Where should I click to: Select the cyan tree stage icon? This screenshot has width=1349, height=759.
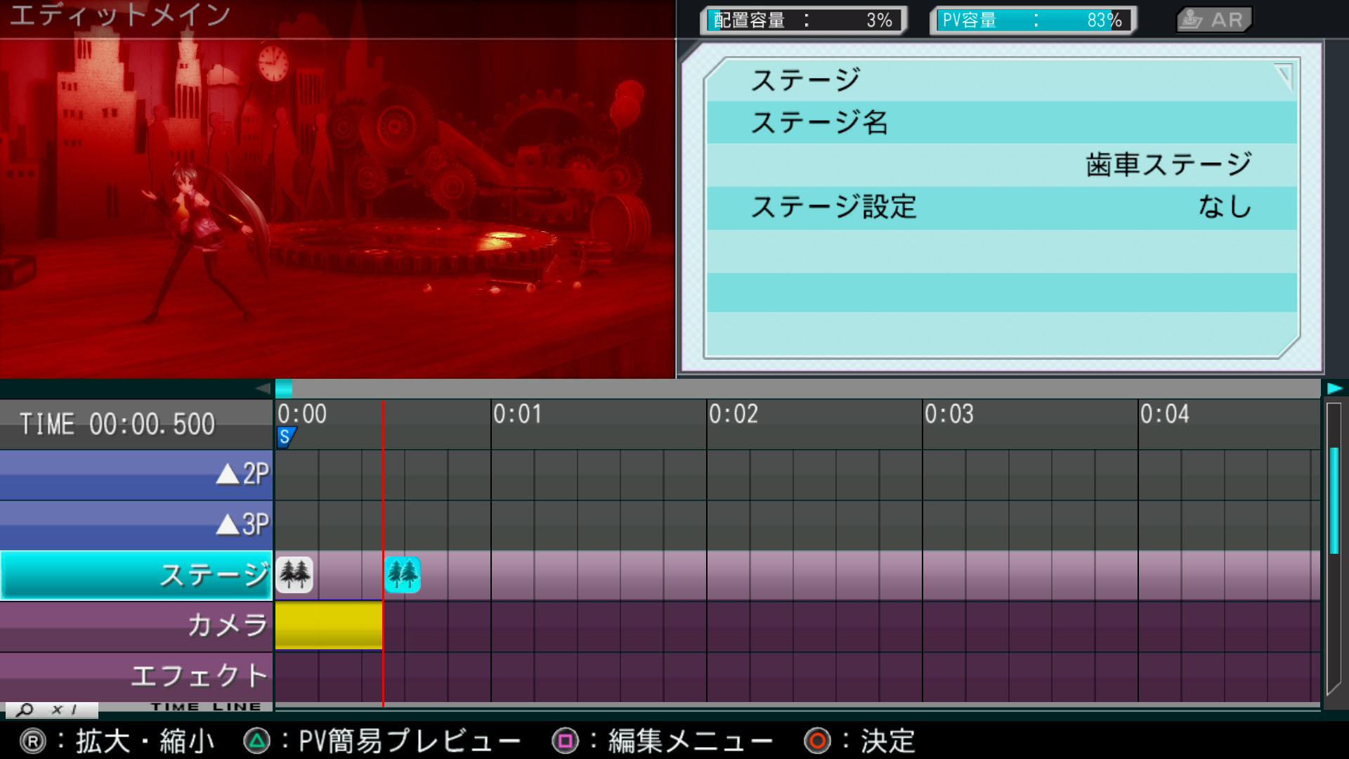403,575
